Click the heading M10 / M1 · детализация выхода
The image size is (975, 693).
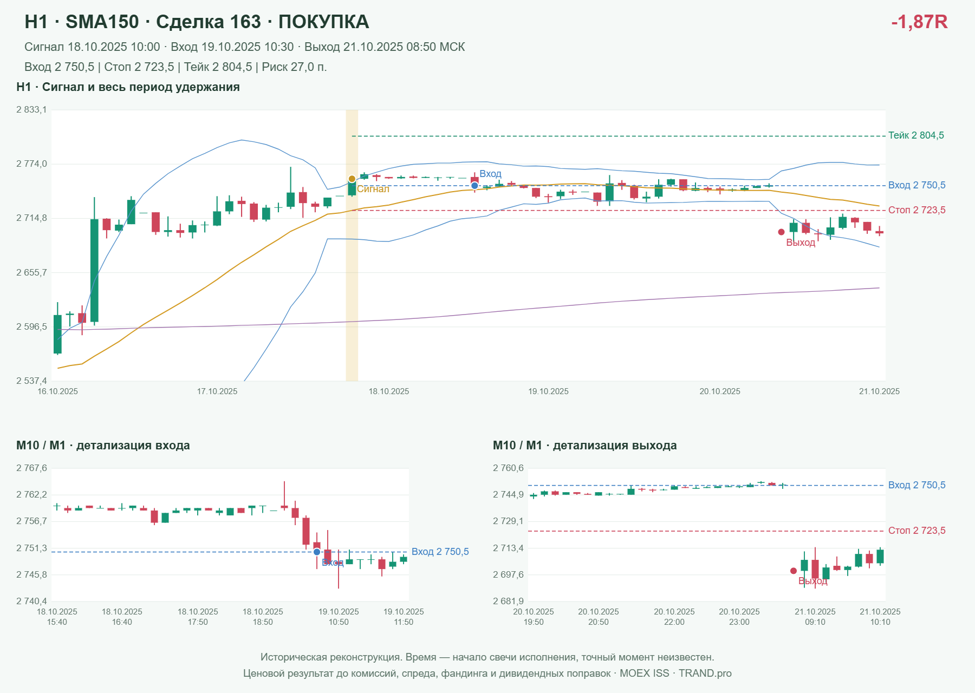[x=585, y=446]
